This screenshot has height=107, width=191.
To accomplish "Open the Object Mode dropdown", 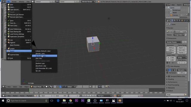I will click(x=37, y=86).
